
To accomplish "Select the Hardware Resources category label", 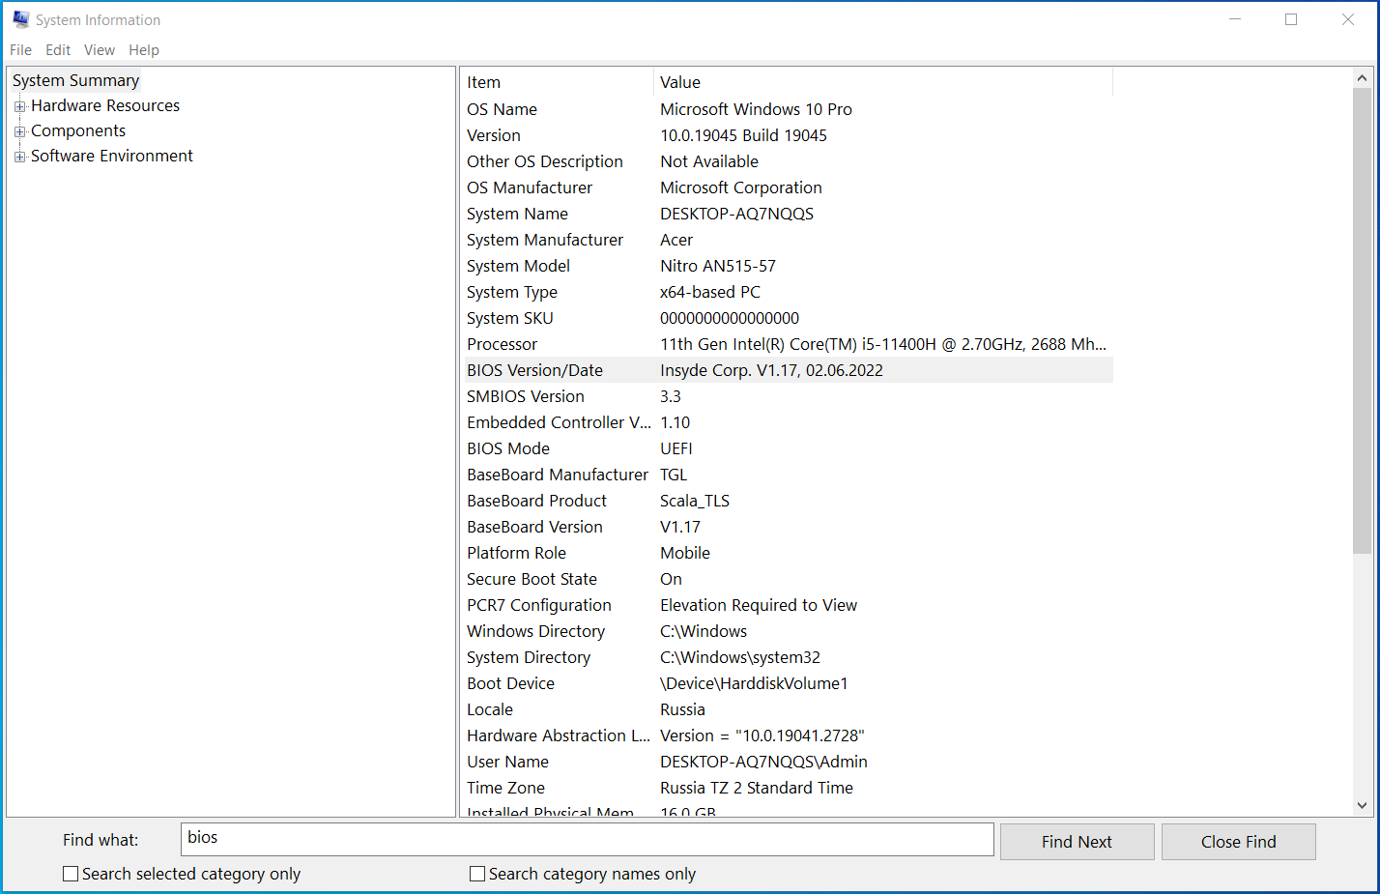I will 105,105.
